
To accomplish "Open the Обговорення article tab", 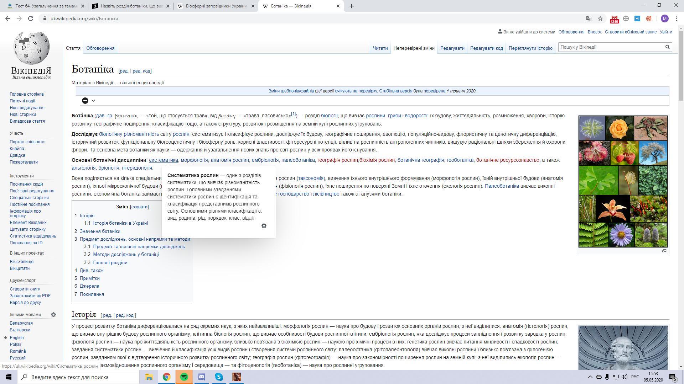I will (100, 48).
